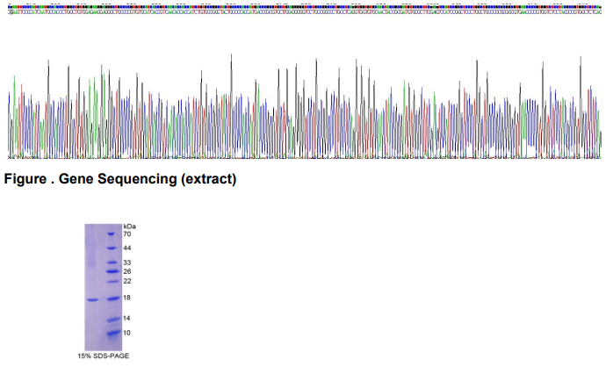Click the nucleotide sequence strip at top
This screenshot has width=613, height=367.
[x=306, y=11]
